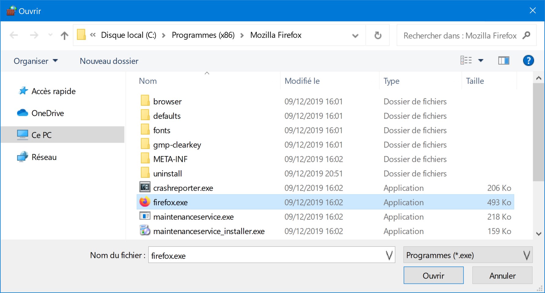Expand arrow after Disque local (C:)
Image resolution: width=545 pixels, height=293 pixels.
[x=164, y=35]
